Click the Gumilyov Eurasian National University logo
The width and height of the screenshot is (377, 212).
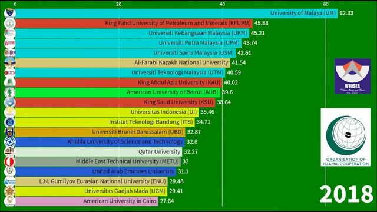[x=10, y=181]
